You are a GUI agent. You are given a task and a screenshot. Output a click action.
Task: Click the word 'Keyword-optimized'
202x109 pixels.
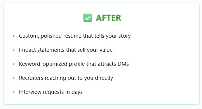43,64
